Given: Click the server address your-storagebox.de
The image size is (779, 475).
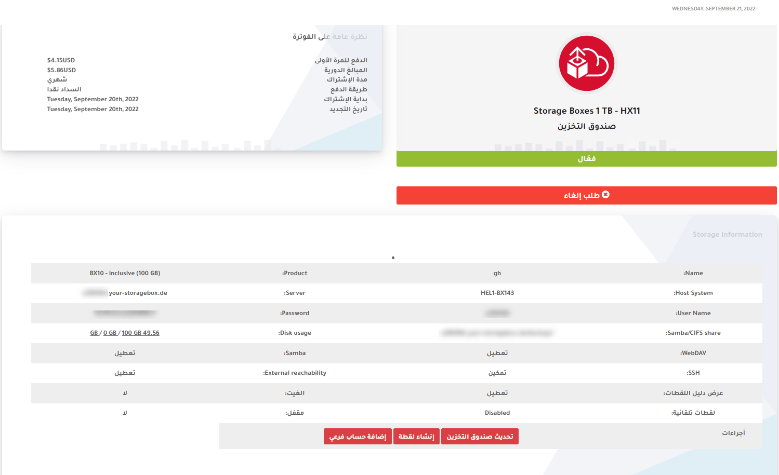Looking at the screenshot, I should pyautogui.click(x=138, y=293).
